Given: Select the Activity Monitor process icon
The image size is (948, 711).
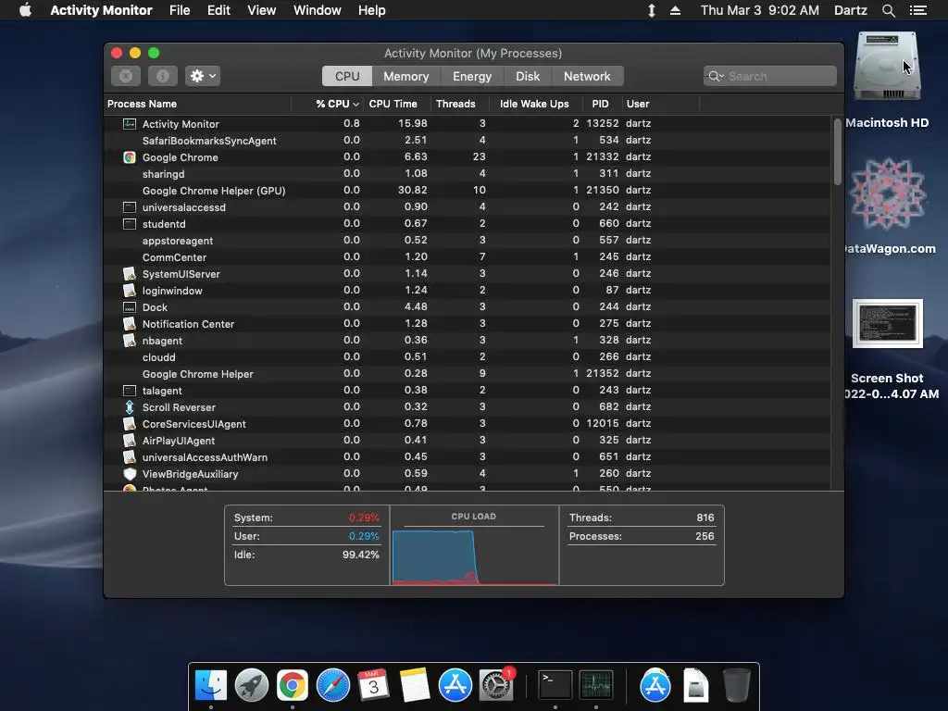Looking at the screenshot, I should [x=130, y=124].
